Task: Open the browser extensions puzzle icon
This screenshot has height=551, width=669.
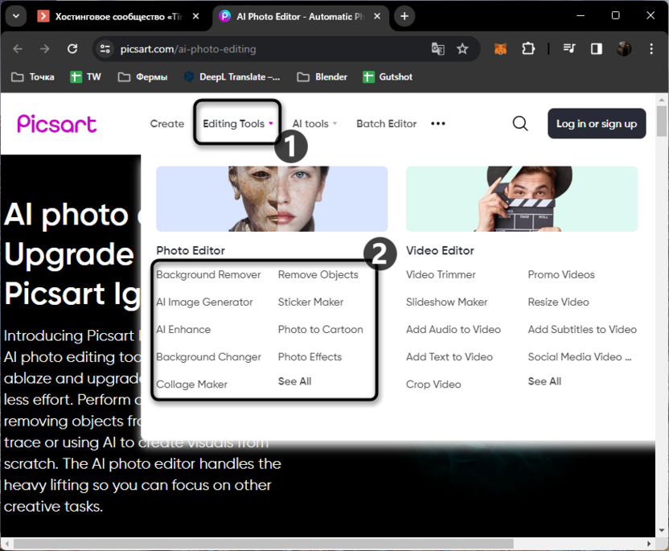Action: (528, 49)
